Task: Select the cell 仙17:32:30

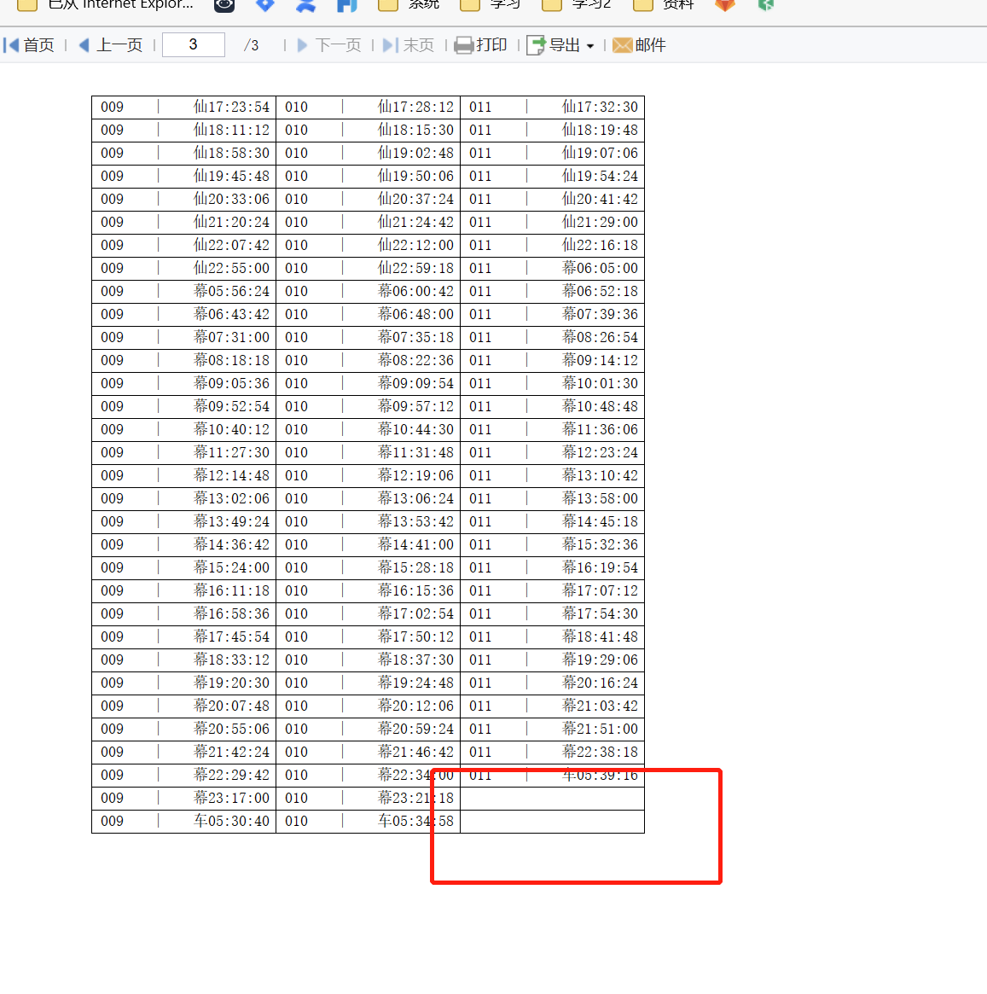Action: 600,108
